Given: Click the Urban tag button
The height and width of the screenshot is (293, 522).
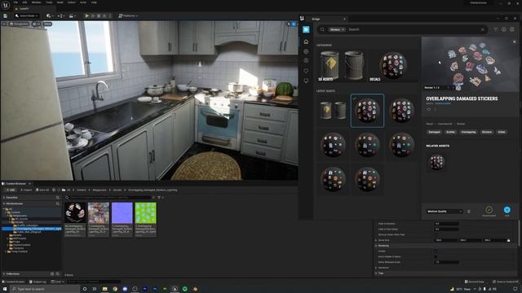Looking at the screenshot, I should click(502, 132).
